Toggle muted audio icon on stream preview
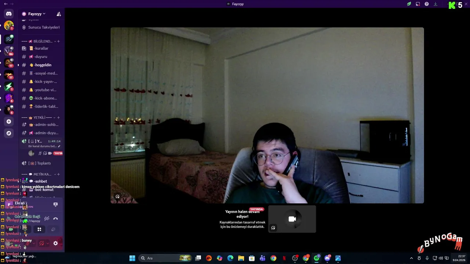The width and height of the screenshot is (470, 264). [273, 228]
